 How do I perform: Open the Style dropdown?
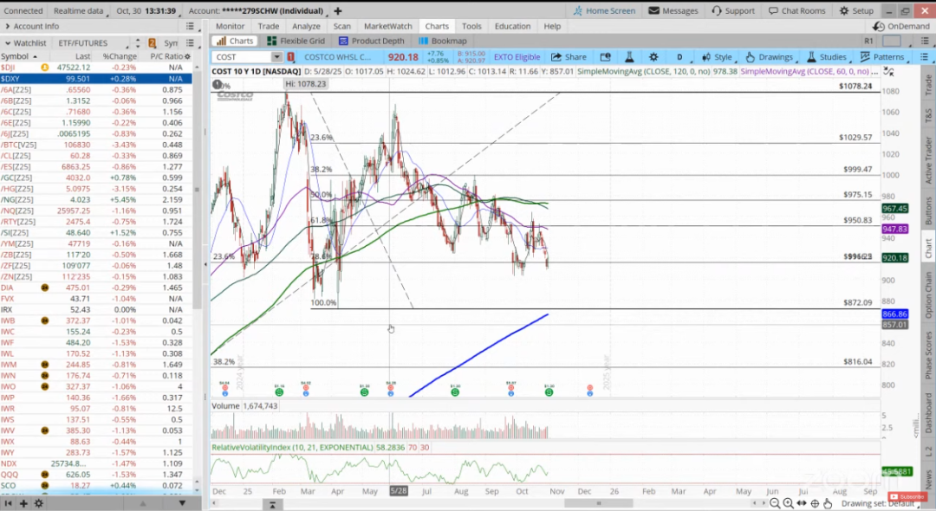pyautogui.click(x=717, y=56)
